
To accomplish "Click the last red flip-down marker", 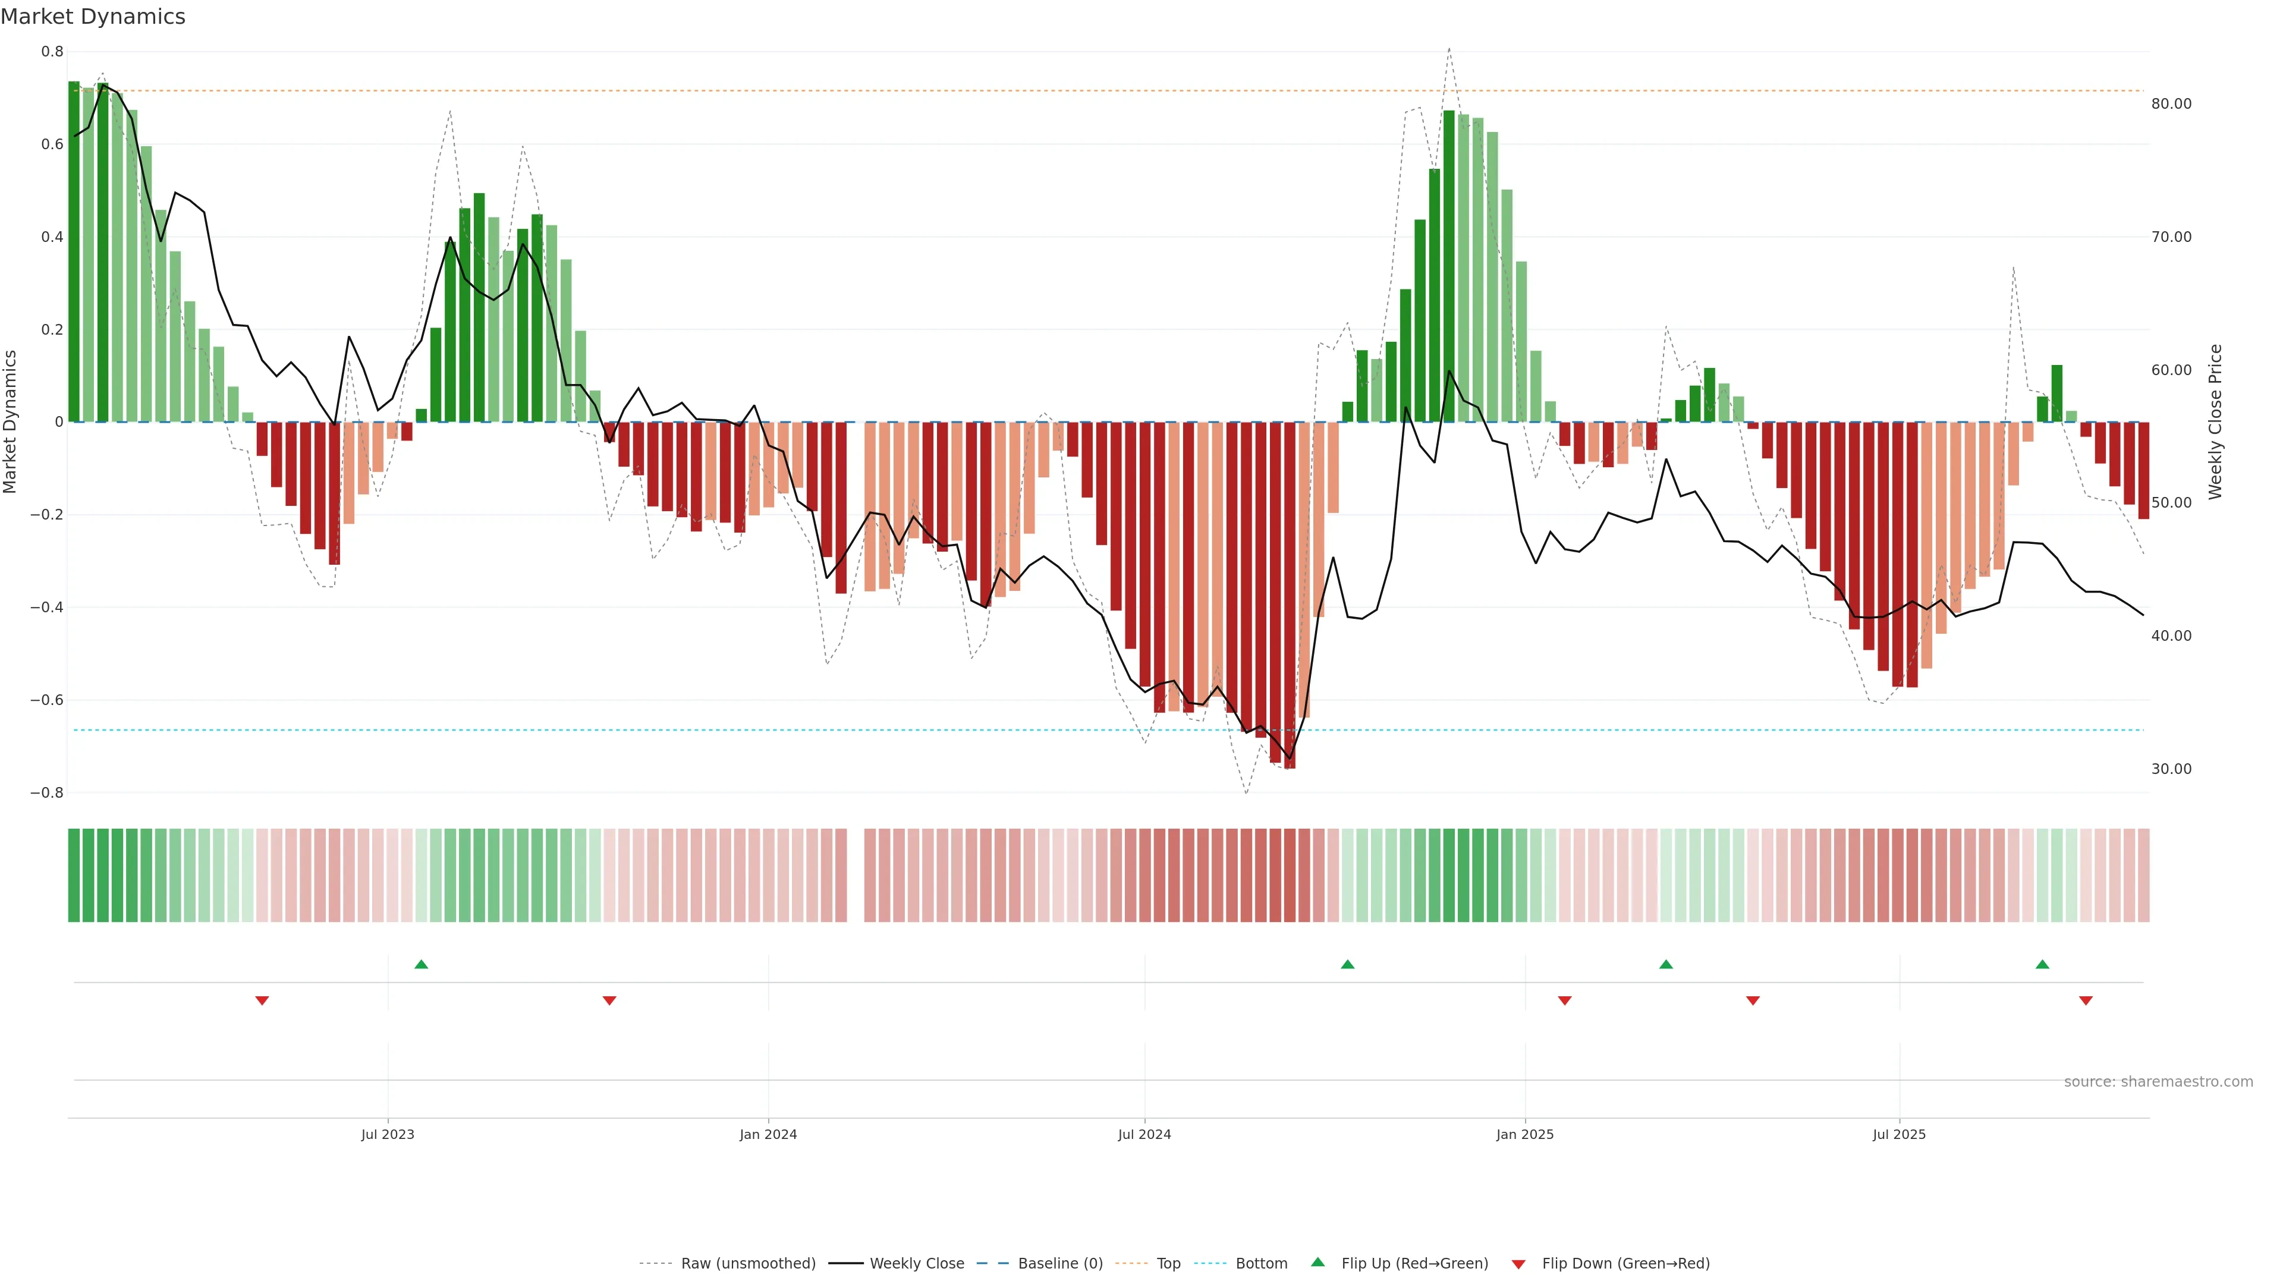I will tap(2086, 1000).
